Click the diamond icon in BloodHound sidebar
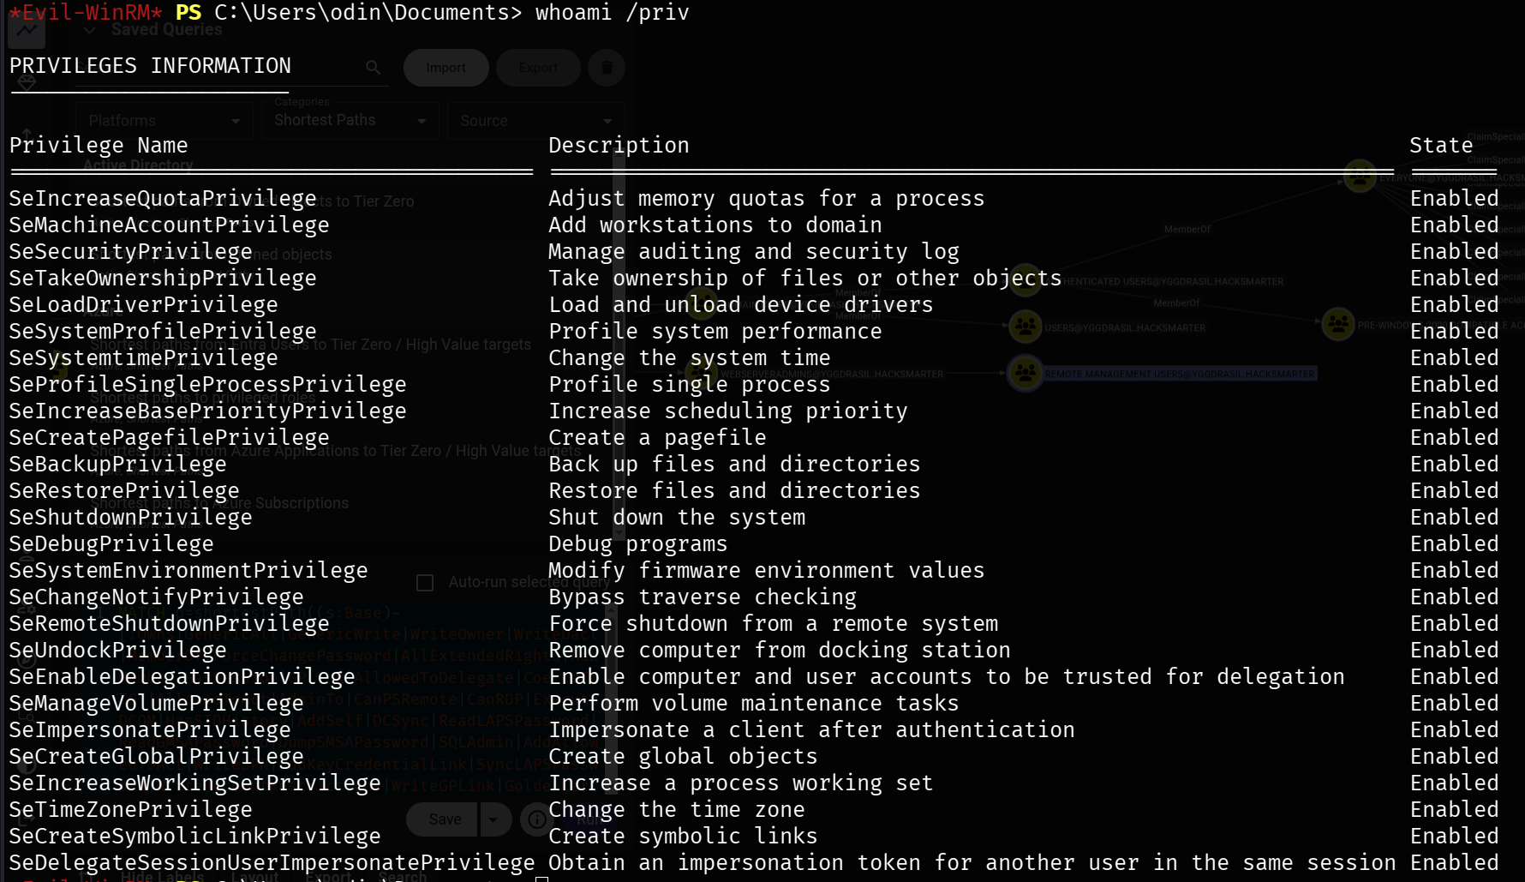 pyautogui.click(x=27, y=83)
